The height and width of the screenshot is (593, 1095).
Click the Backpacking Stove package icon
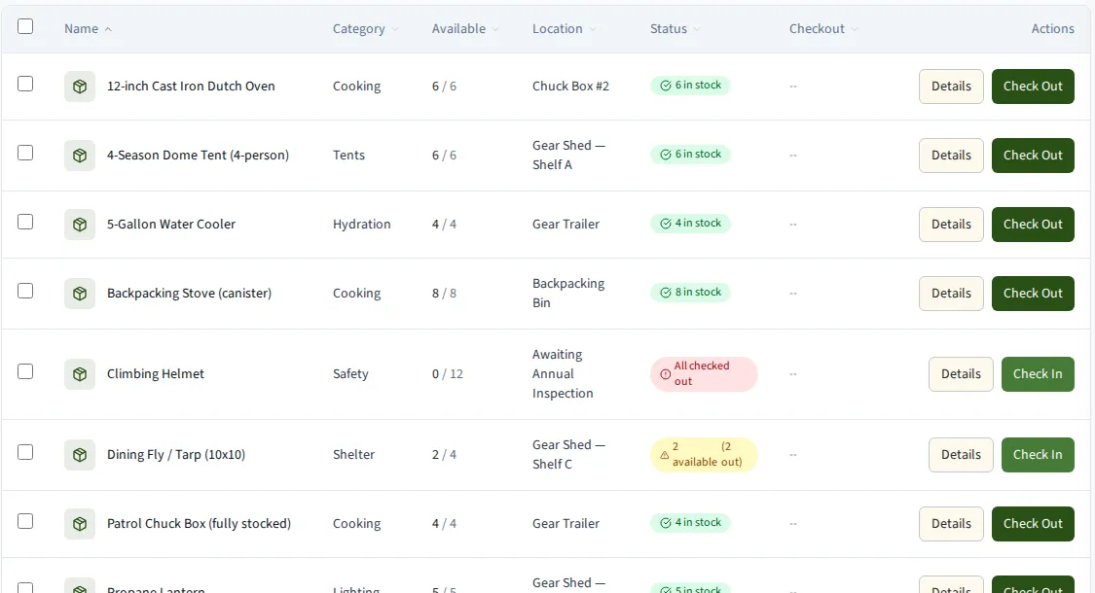(80, 294)
